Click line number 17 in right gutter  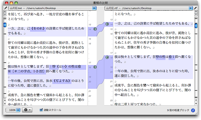tap(111, 53)
